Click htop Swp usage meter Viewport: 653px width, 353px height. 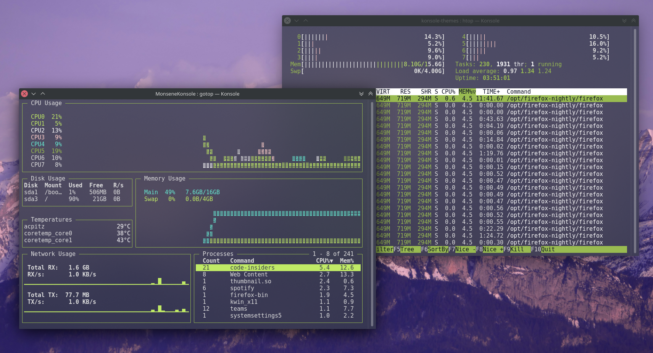(x=368, y=71)
